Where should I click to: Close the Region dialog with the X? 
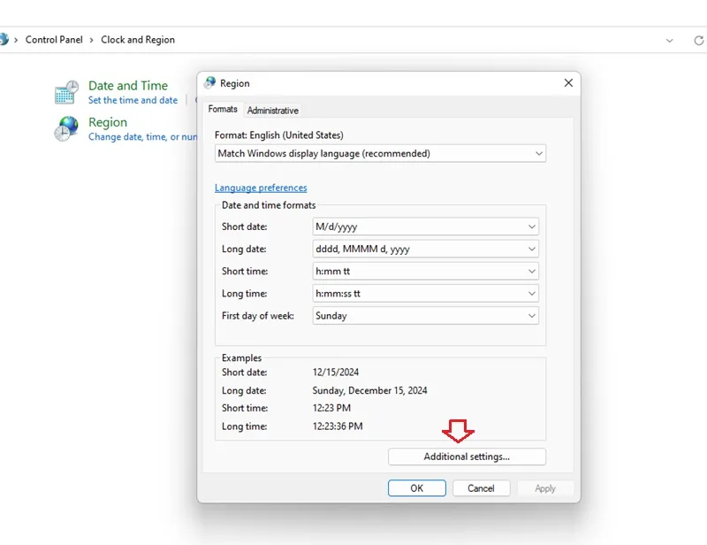tap(568, 82)
